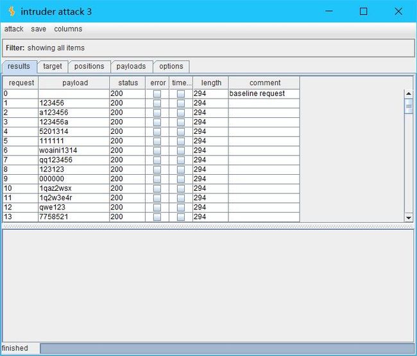The image size is (417, 356).
Task: Toggle timeout checkbox for baseline request row
Action: [181, 93]
